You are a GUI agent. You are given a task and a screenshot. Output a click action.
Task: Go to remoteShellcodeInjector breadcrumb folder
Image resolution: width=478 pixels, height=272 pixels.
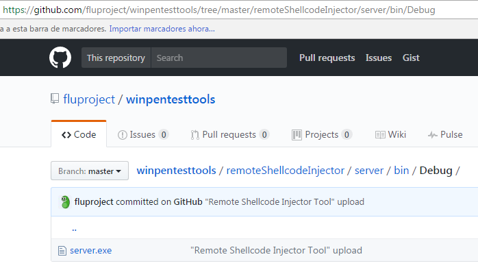pyautogui.click(x=286, y=171)
